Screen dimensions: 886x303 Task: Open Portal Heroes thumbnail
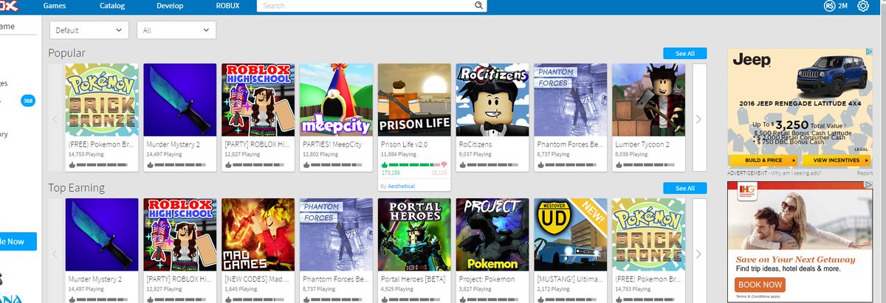pyautogui.click(x=414, y=235)
